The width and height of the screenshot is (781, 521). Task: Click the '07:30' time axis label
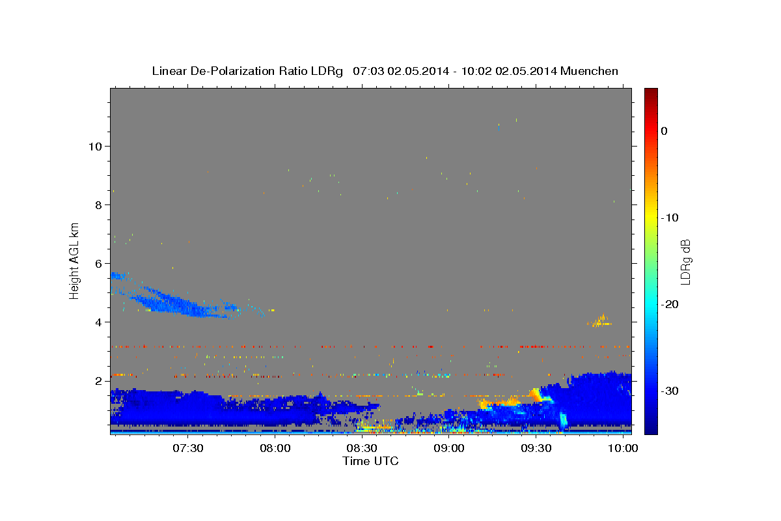point(188,449)
